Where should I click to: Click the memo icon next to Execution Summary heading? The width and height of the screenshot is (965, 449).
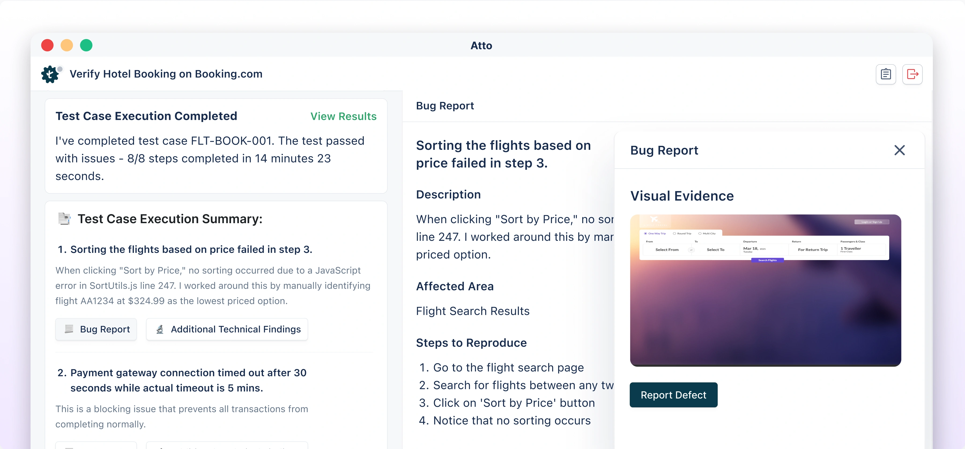pyautogui.click(x=64, y=219)
